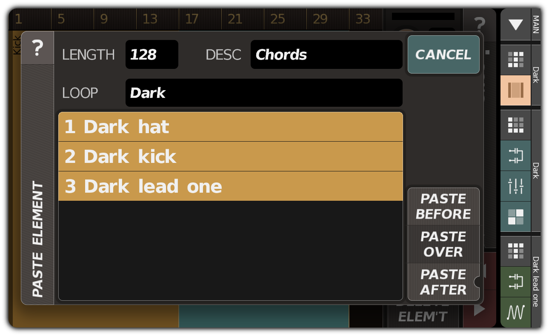Select the grid icon for Dark lead one
The width and height of the screenshot is (549, 336).
click(515, 251)
